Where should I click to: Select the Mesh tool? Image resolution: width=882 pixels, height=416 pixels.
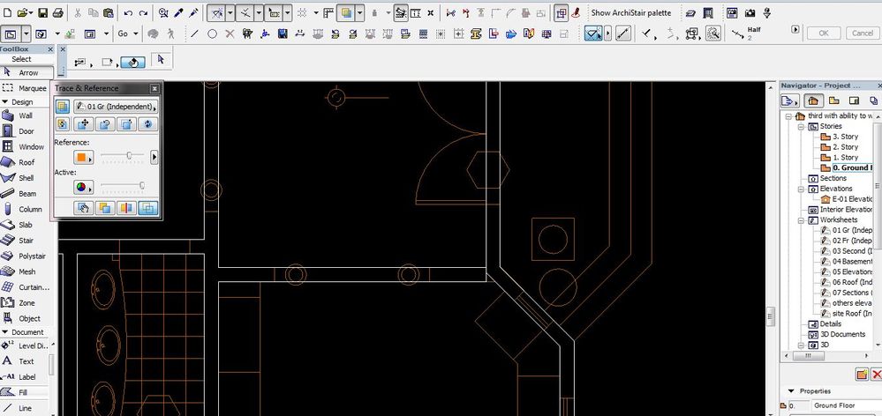point(26,271)
